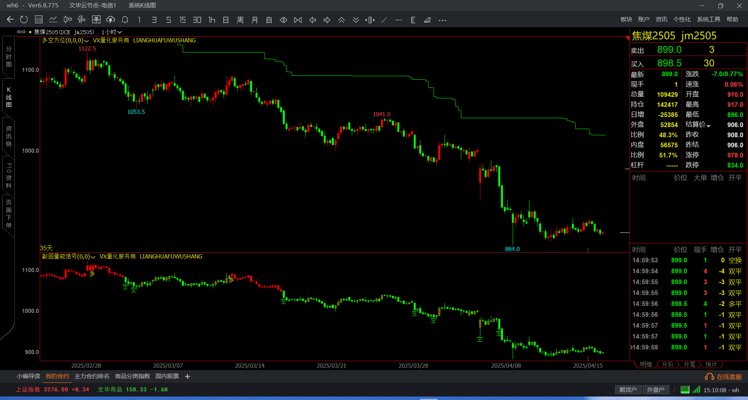Open the three-dot more tools icon
Viewport: 748px width, 400px height.
click(x=442, y=20)
